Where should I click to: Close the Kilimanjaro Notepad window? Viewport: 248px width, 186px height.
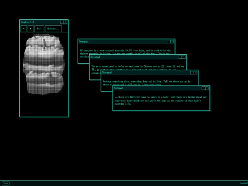pos(172,42)
